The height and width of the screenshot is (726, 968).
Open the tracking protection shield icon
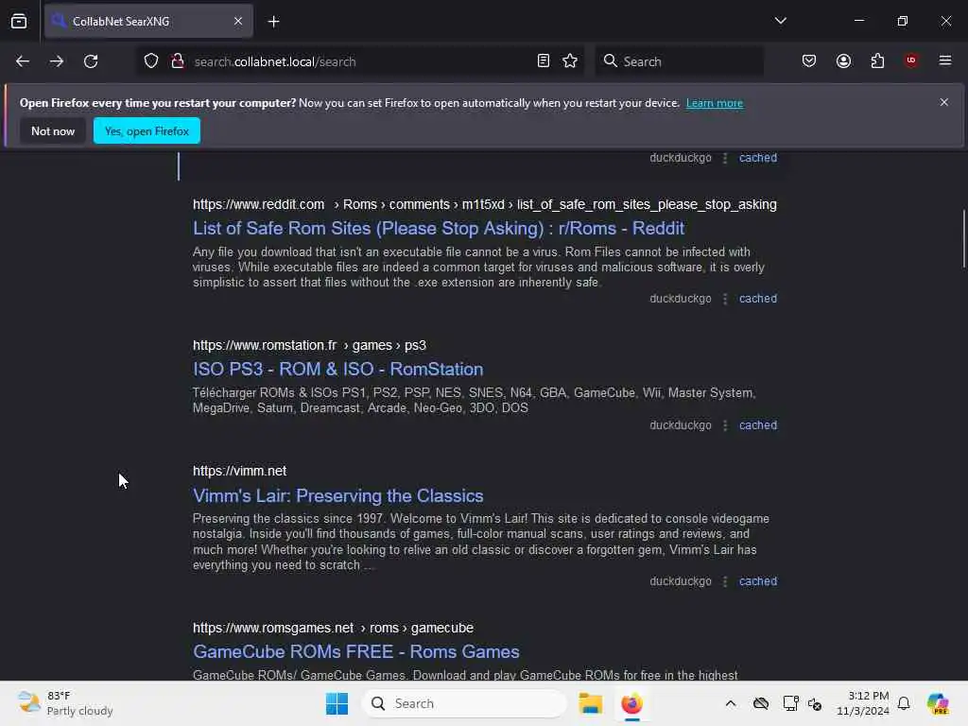pyautogui.click(x=151, y=61)
